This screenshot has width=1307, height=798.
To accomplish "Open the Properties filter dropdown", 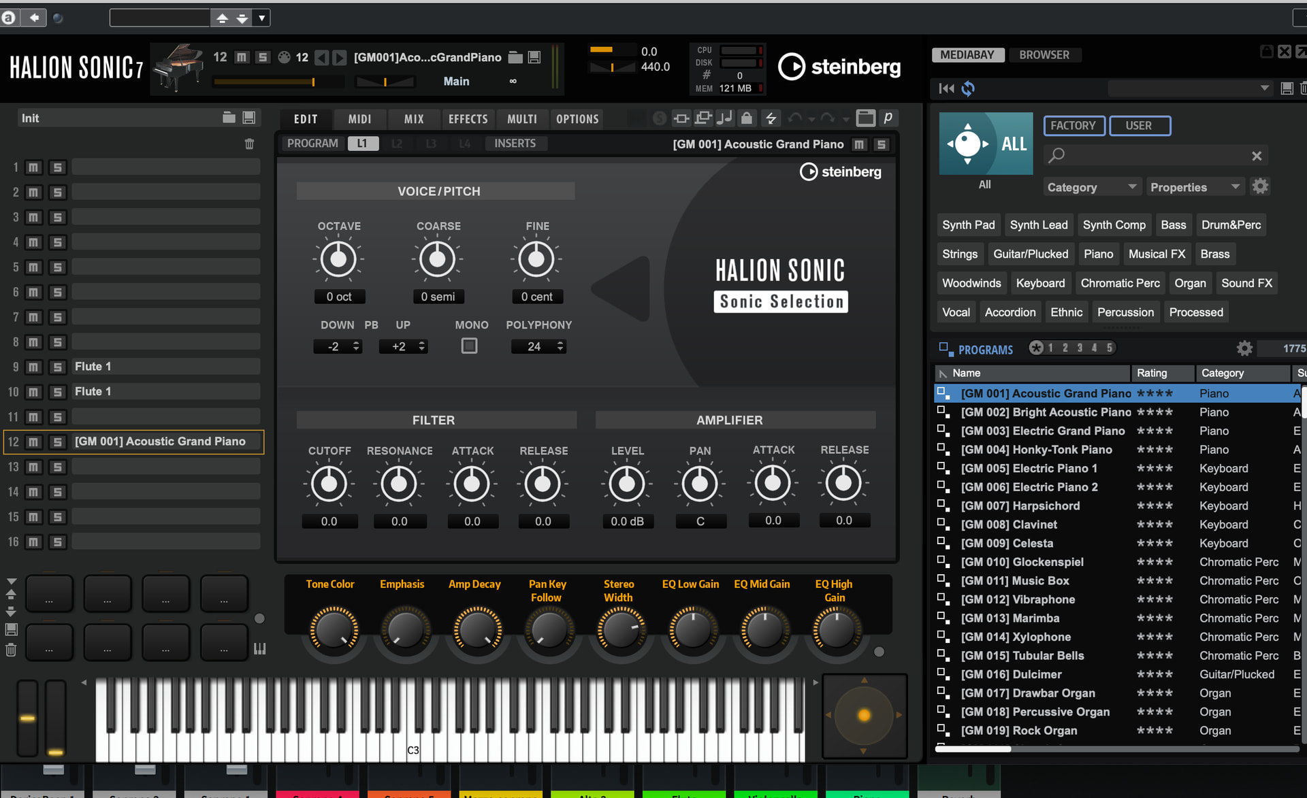I will (x=1195, y=187).
